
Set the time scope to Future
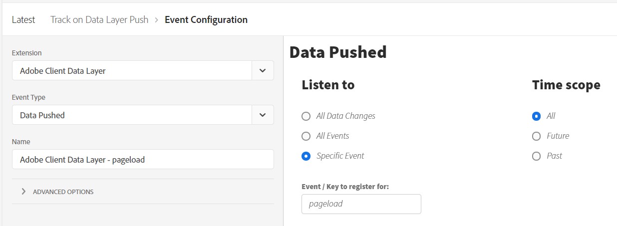coord(536,136)
